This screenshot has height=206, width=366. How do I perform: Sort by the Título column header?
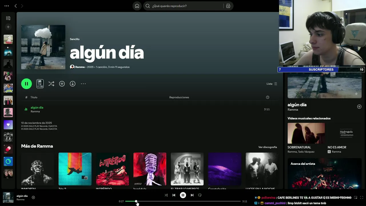[x=34, y=97]
